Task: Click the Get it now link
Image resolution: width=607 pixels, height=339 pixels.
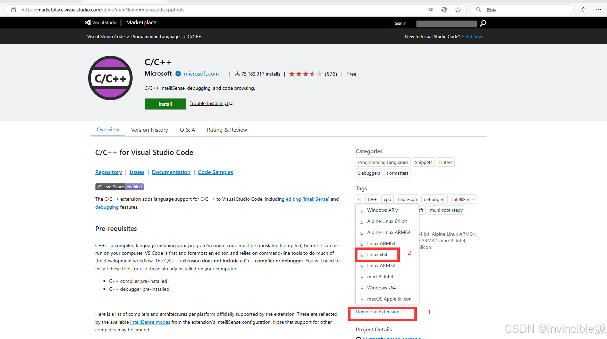Action: (x=472, y=37)
